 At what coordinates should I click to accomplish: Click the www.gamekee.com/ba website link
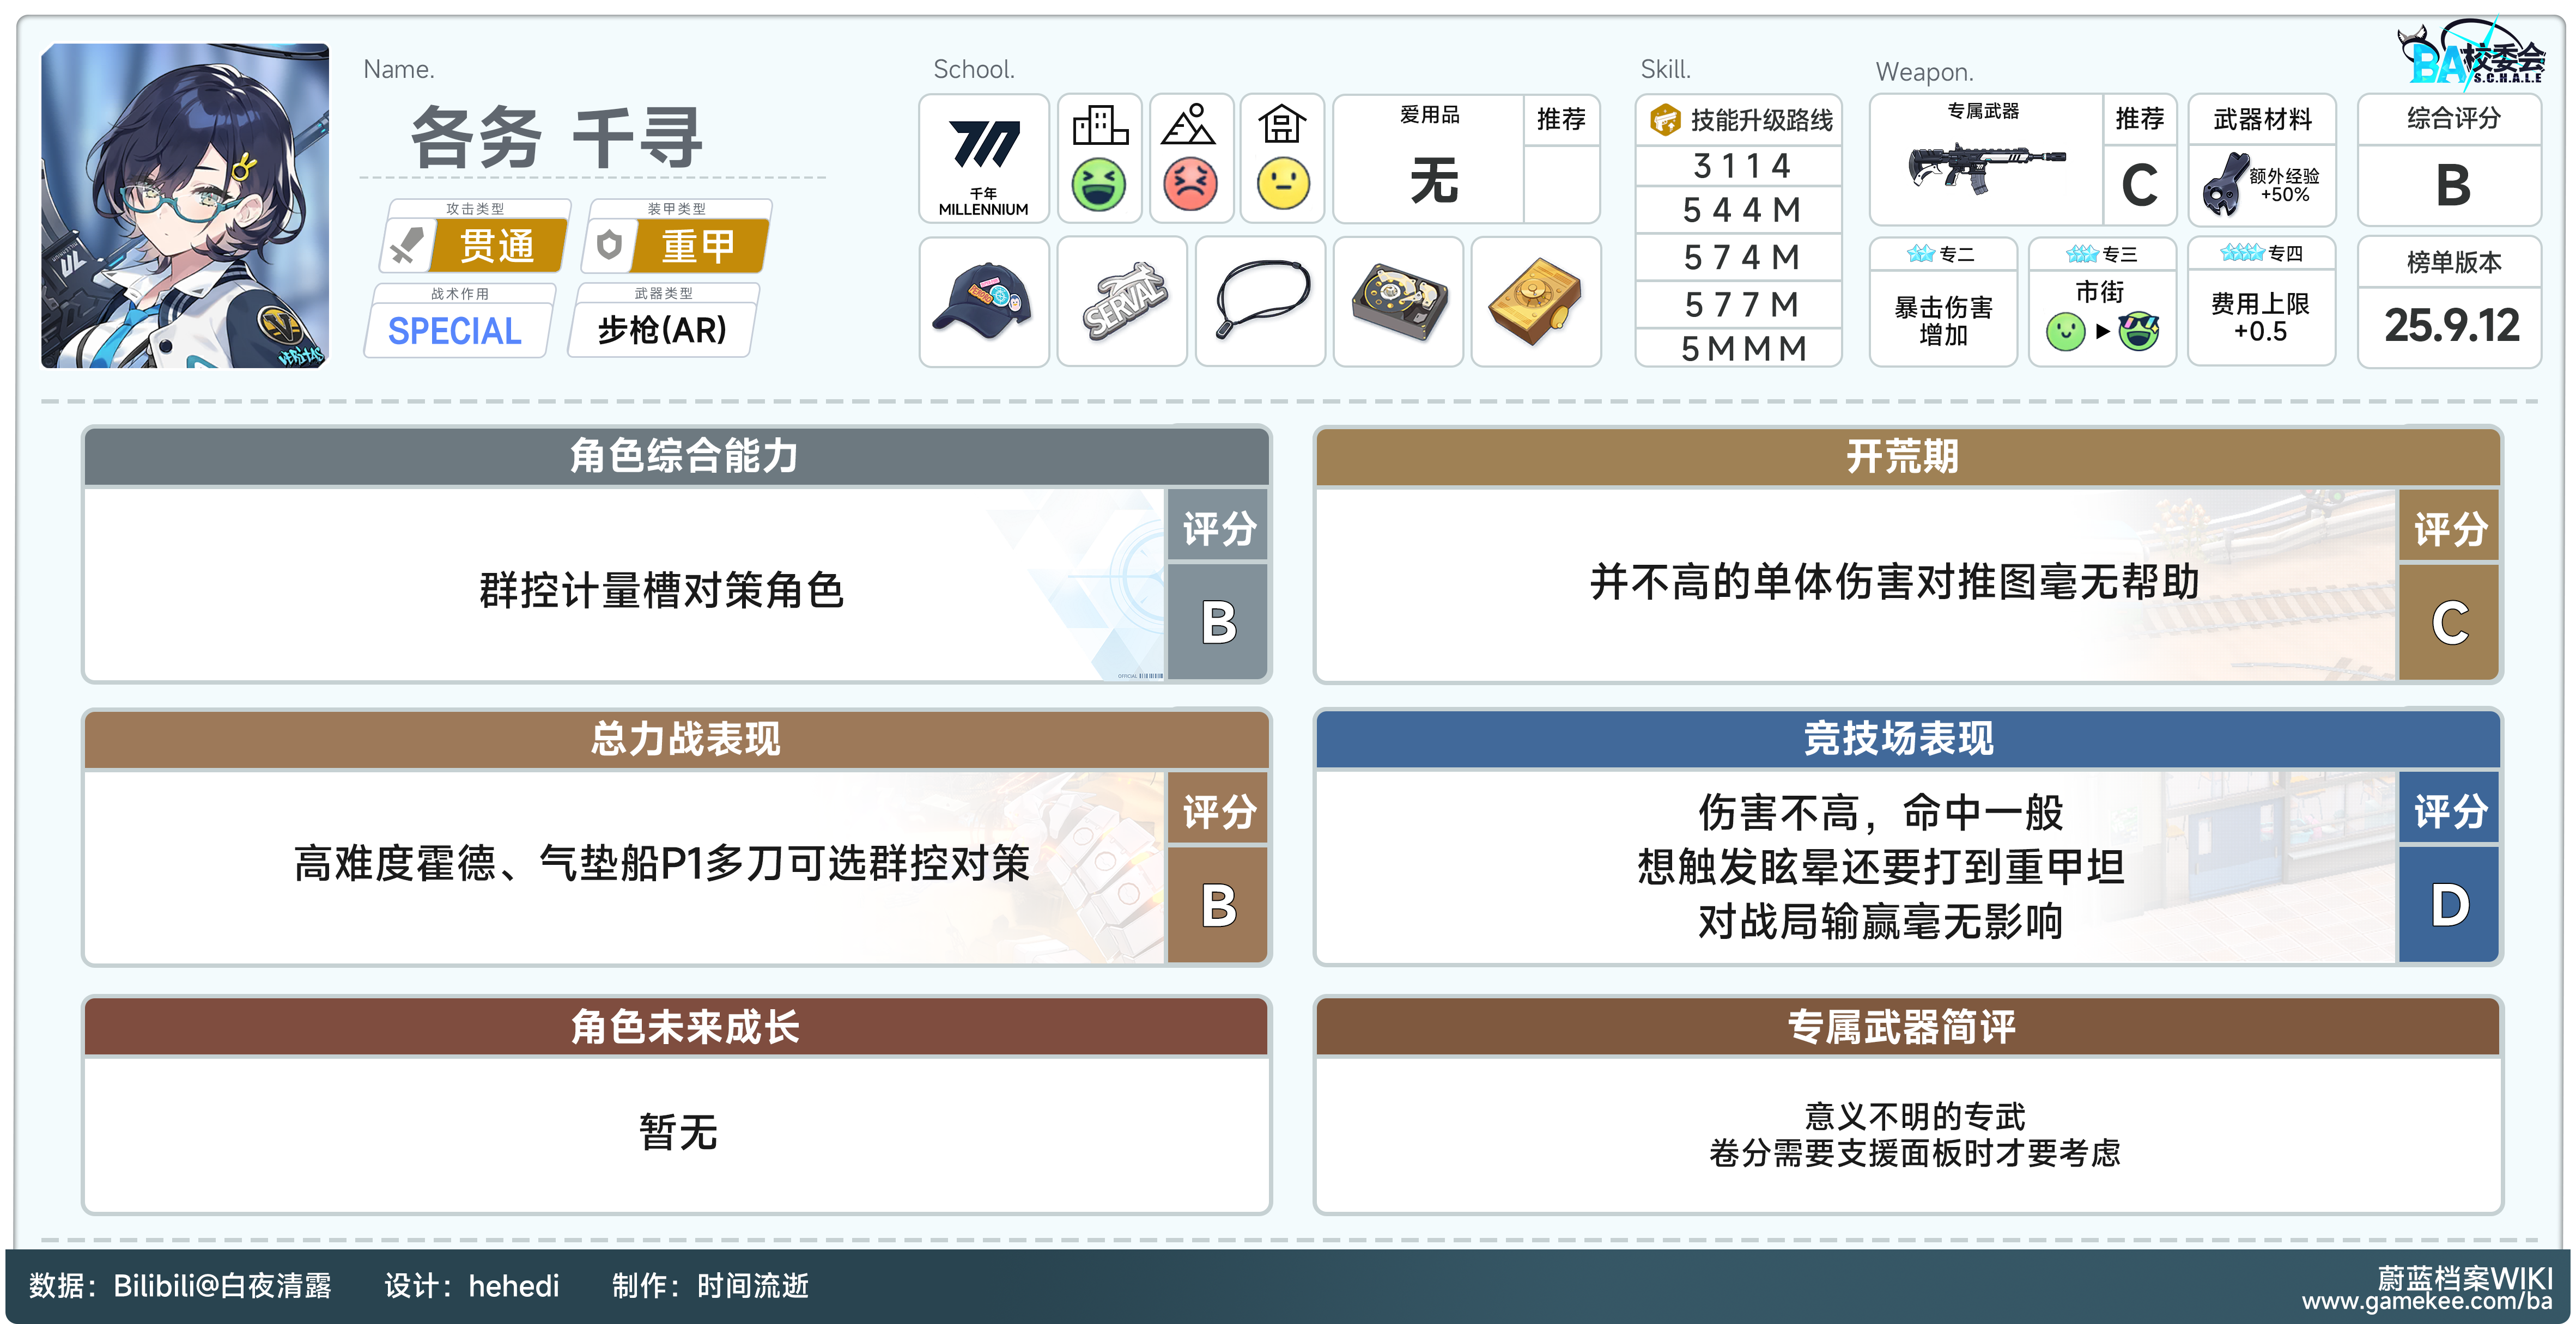(x=2427, y=1301)
